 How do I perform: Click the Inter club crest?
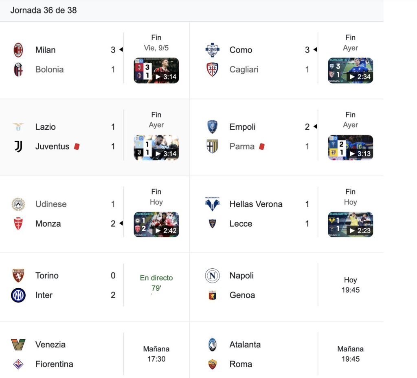[18, 295]
